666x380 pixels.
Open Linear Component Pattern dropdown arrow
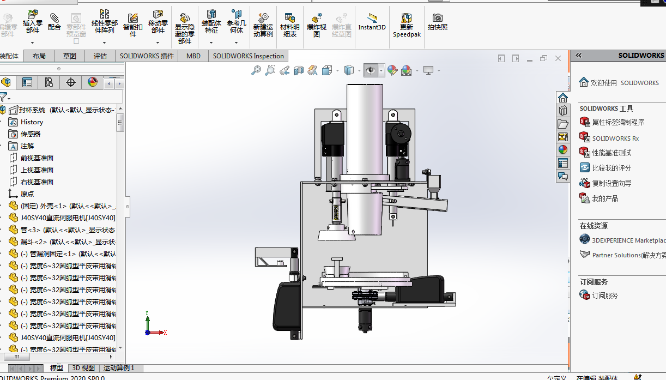(x=105, y=43)
